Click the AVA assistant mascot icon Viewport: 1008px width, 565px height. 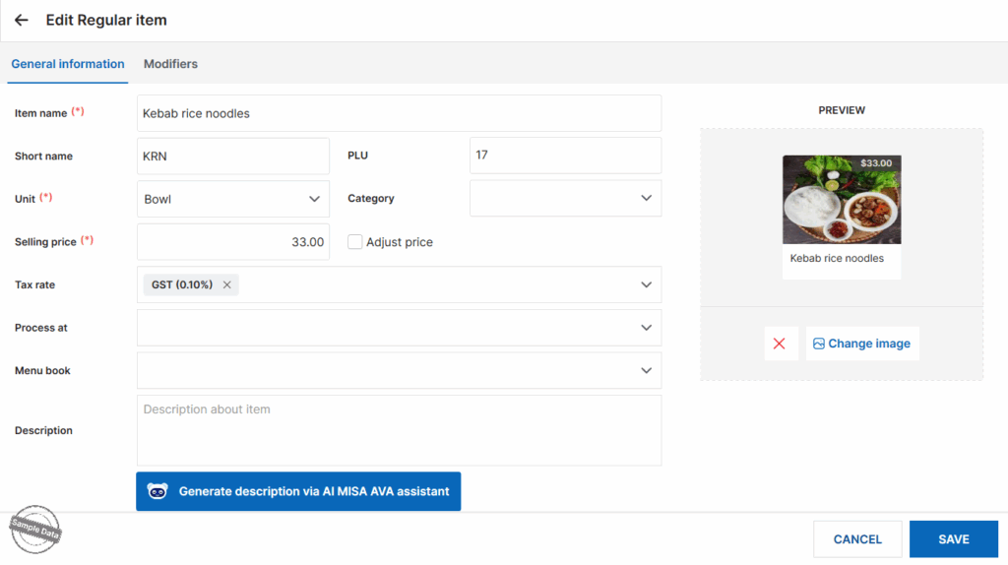[157, 491]
